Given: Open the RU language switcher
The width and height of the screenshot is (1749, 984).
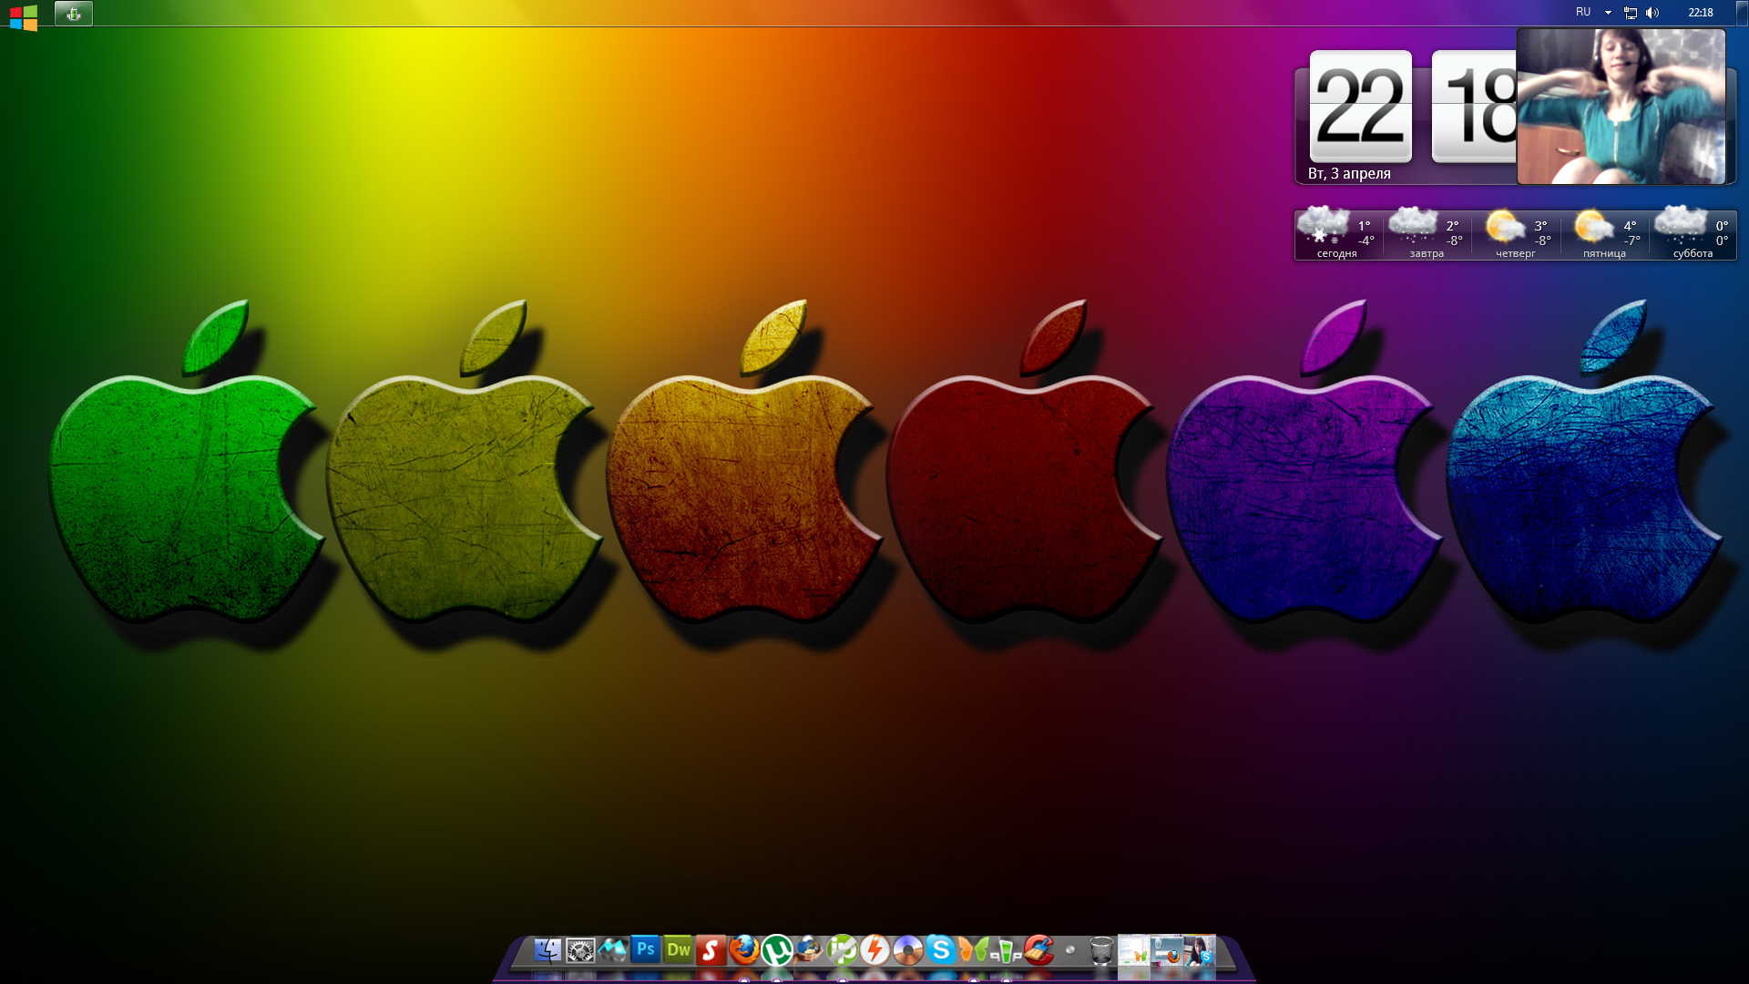Looking at the screenshot, I should [1583, 13].
